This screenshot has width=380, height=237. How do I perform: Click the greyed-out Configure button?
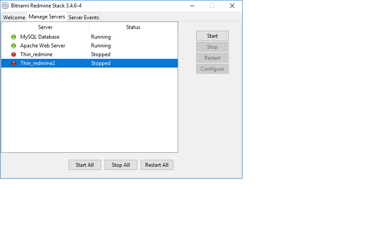click(212, 69)
